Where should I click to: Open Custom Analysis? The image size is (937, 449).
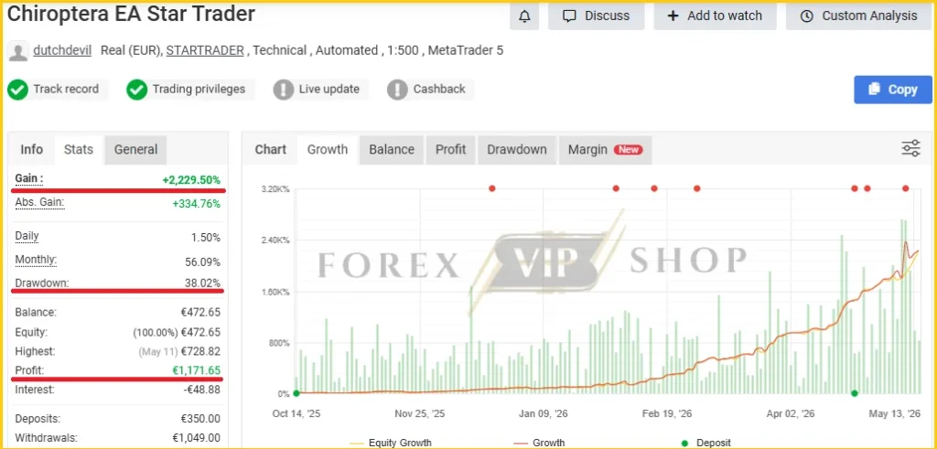pyautogui.click(x=860, y=16)
